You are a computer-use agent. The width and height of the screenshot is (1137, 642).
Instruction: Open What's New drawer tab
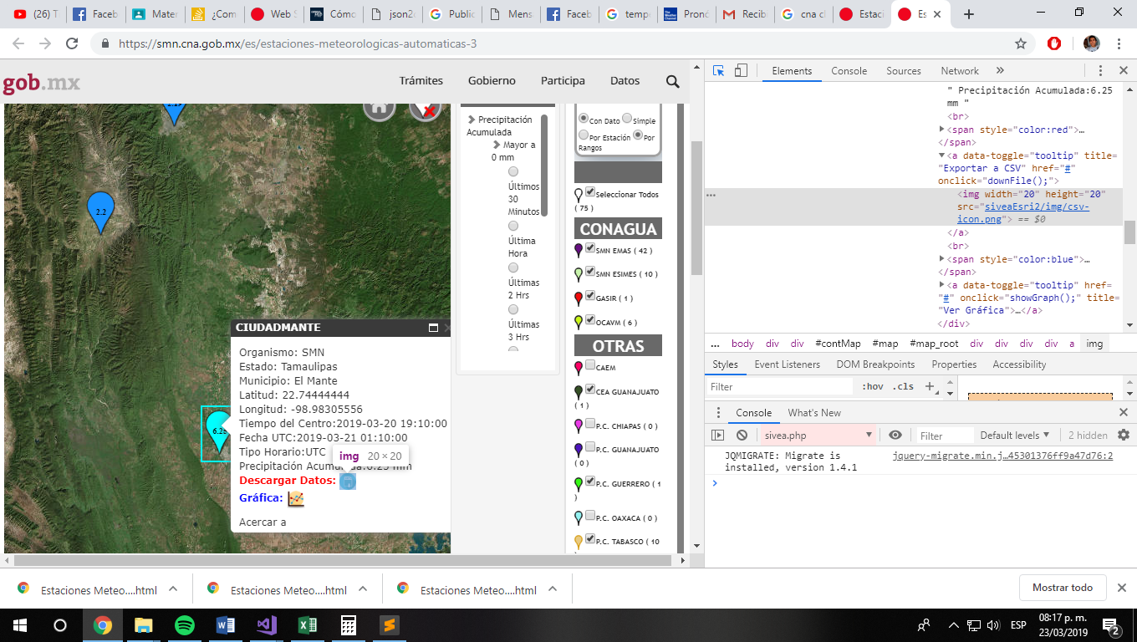(x=814, y=413)
